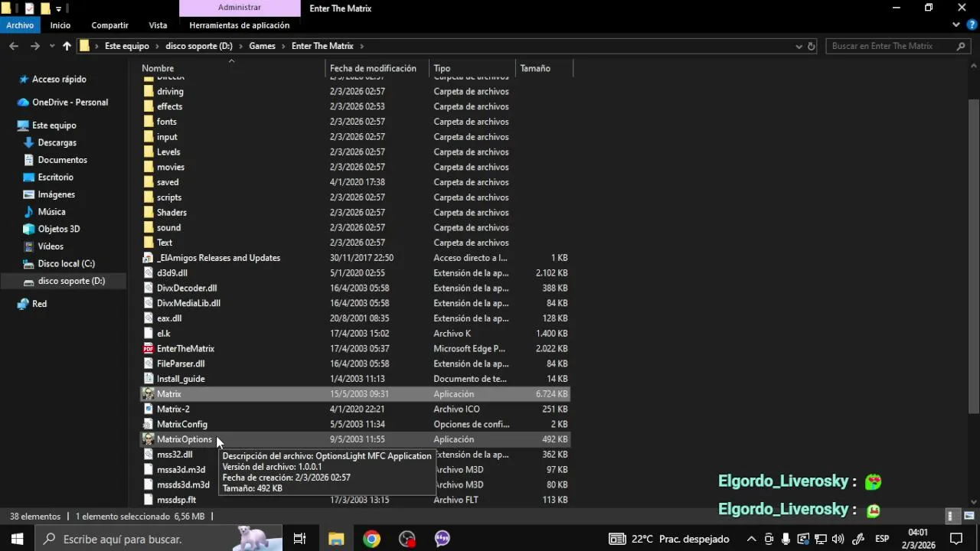Click the Red network icon in sidebar
The height and width of the screenshot is (551, 980).
pyautogui.click(x=23, y=304)
